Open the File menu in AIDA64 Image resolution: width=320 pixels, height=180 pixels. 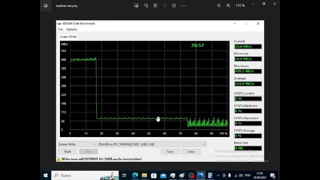click(60, 29)
